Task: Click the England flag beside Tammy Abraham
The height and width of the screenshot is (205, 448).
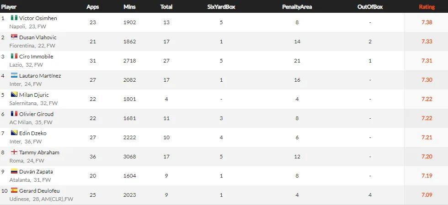Action: 14,152
